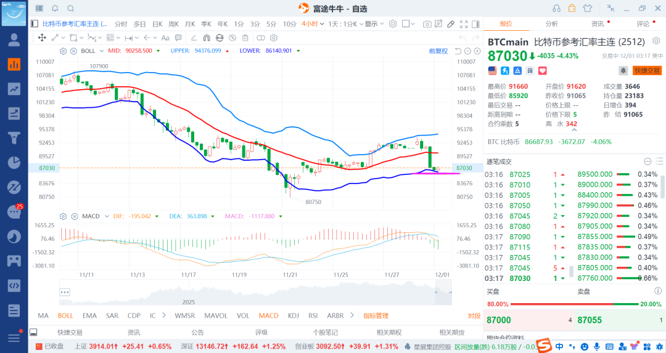
Task: Set a price alert with bell icon
Action: click(x=623, y=70)
